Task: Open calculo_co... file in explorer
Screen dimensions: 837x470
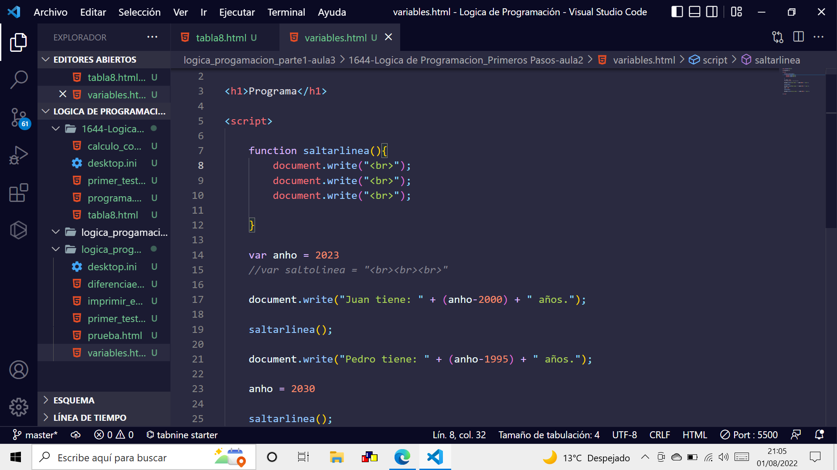Action: click(104, 146)
